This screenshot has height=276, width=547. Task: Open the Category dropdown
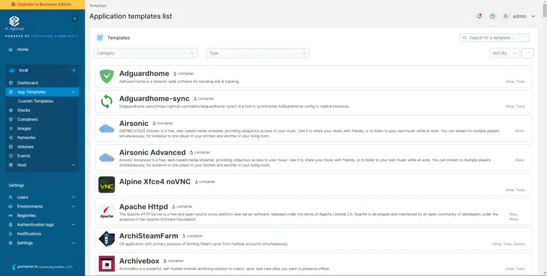[x=146, y=53]
